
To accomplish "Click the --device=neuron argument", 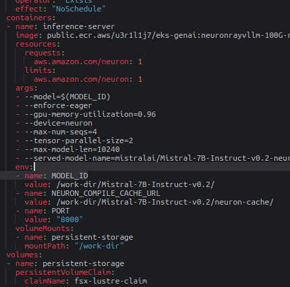I will 58,123.
